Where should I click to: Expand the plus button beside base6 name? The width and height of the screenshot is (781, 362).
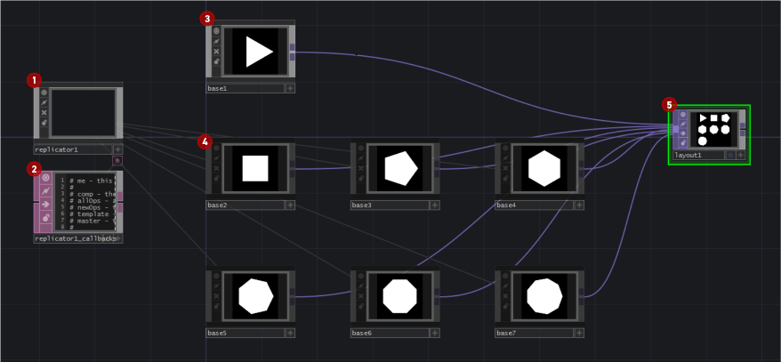tap(435, 334)
